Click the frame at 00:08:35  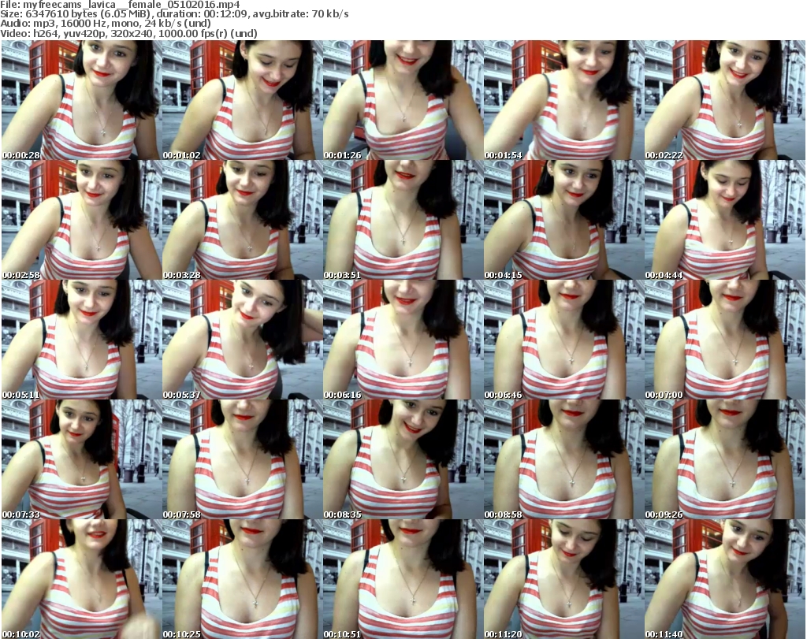click(x=402, y=459)
